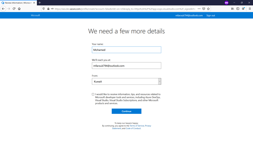Enable the receive information and tips checkbox
253x151 pixels.
(x=93, y=94)
